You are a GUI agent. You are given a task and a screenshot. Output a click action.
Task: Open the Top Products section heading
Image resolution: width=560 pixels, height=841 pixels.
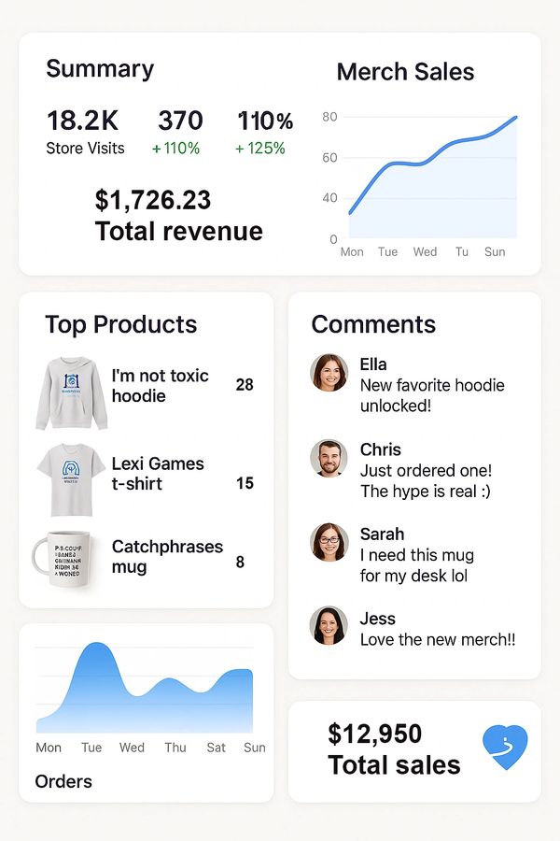120,324
